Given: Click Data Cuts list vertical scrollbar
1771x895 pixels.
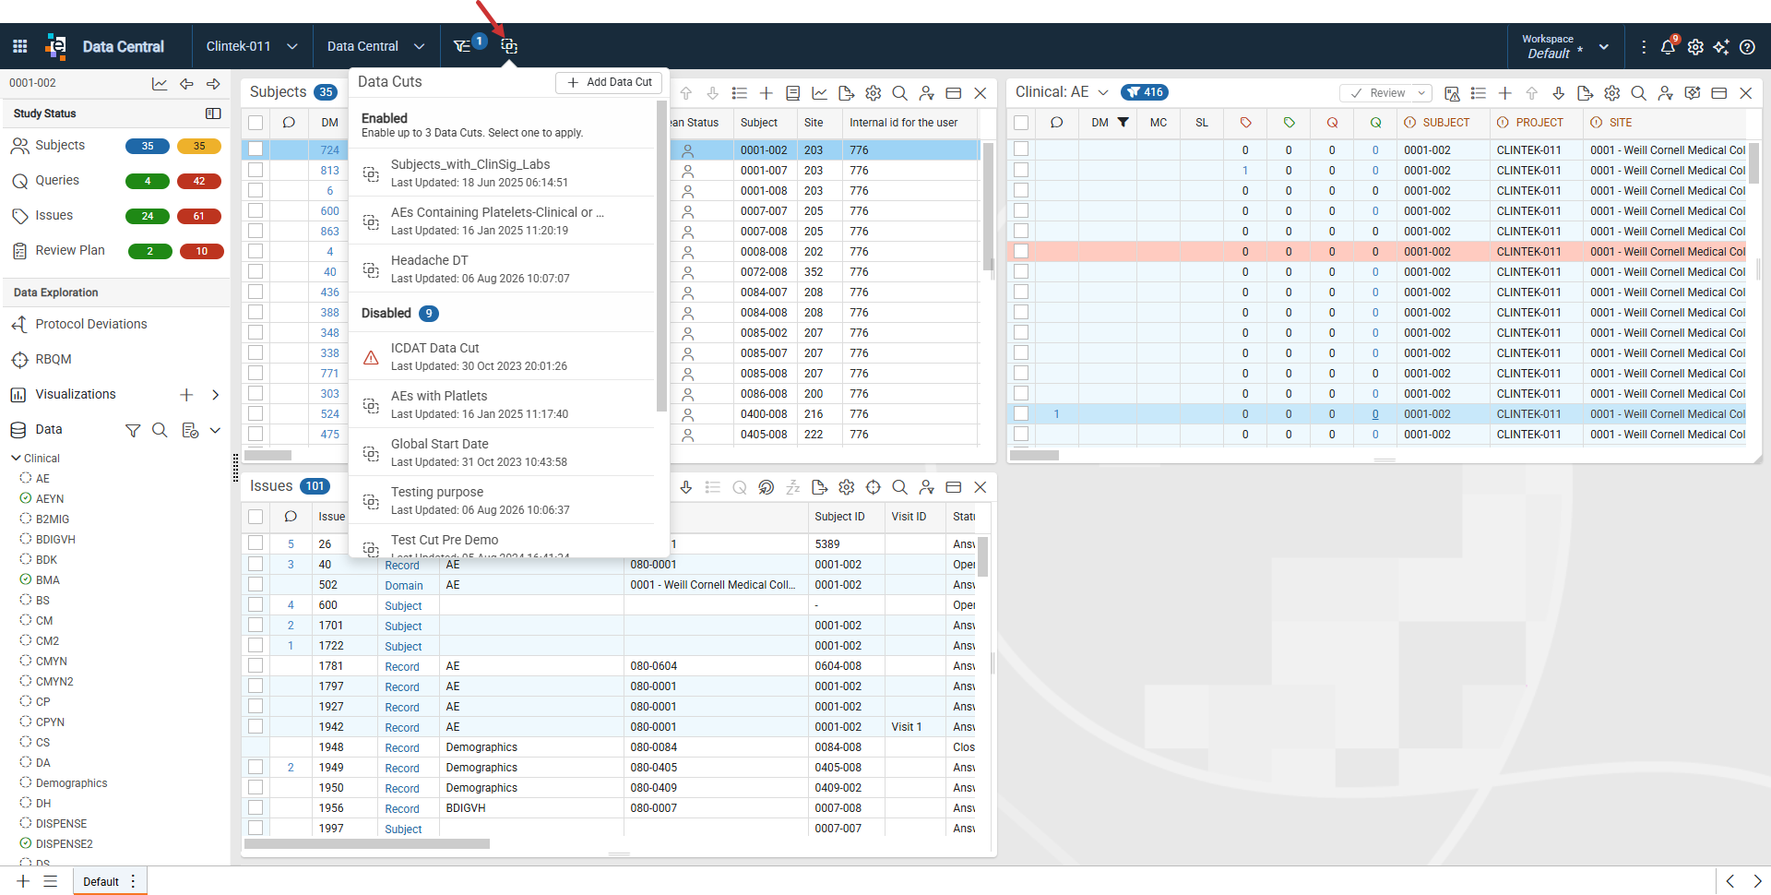Looking at the screenshot, I should pos(661,257).
